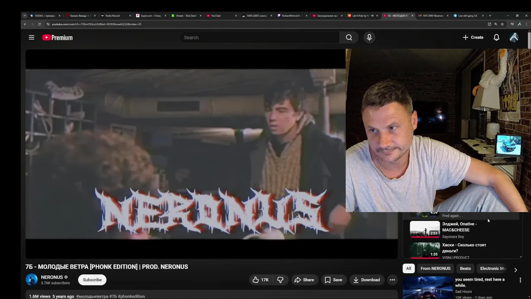Click the Chrome back arrow
The width and height of the screenshot is (531, 299).
coord(25,24)
